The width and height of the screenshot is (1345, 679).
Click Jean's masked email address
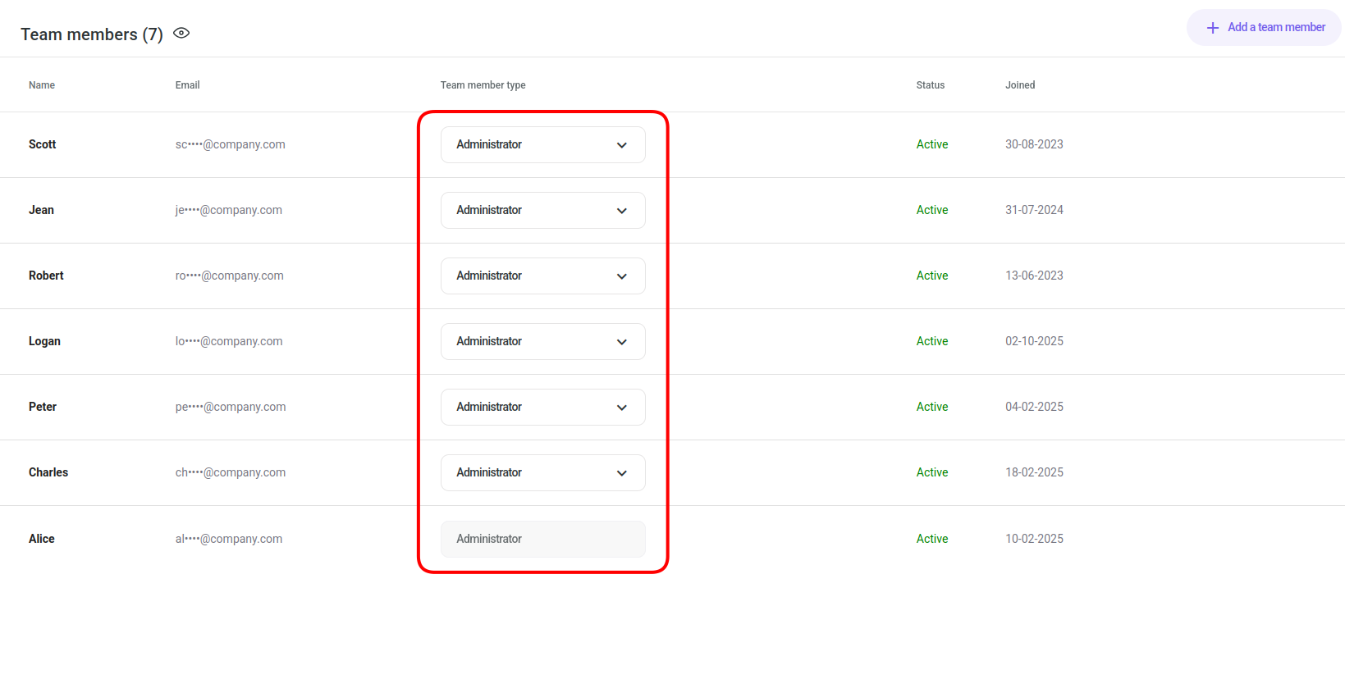coord(229,210)
